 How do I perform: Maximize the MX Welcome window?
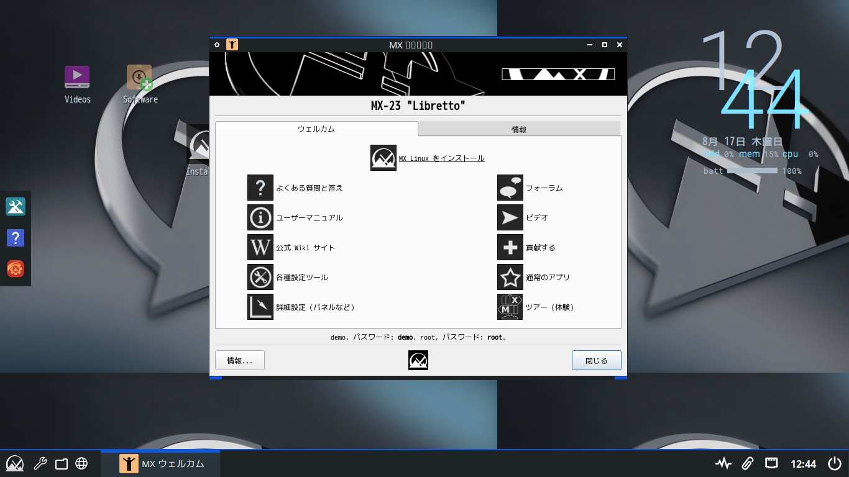(604, 45)
